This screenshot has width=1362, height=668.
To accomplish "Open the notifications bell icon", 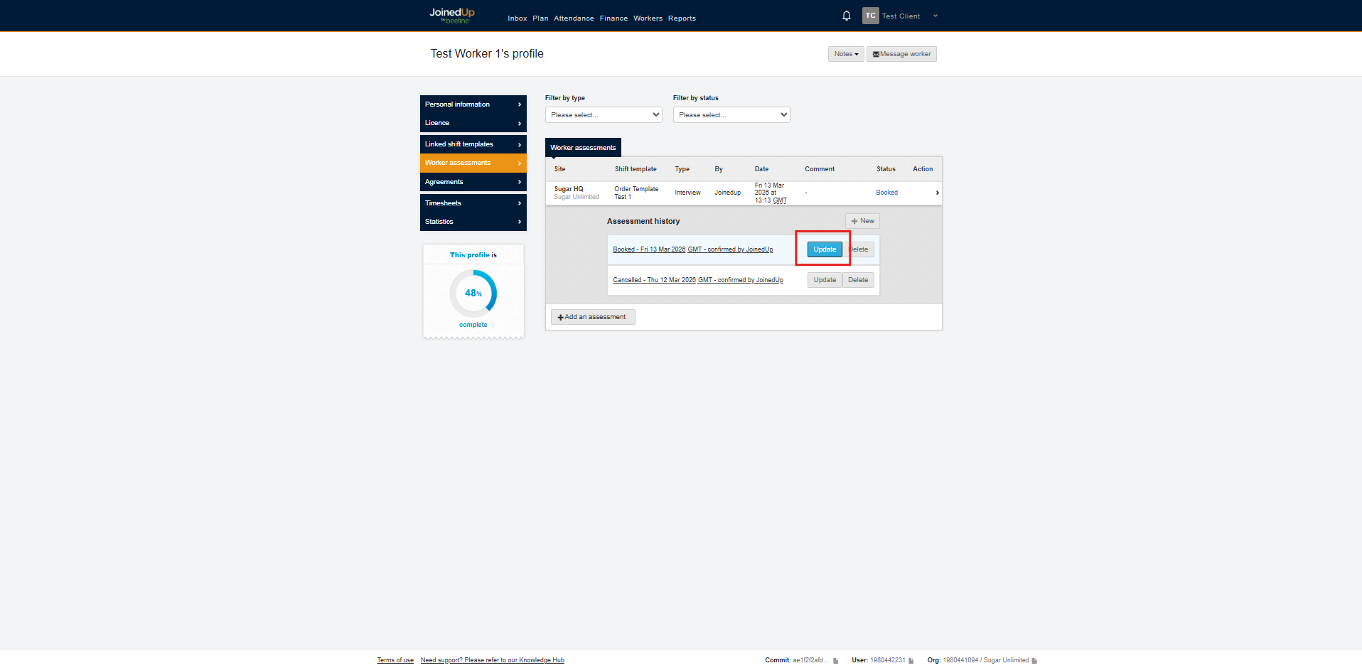I will (846, 16).
